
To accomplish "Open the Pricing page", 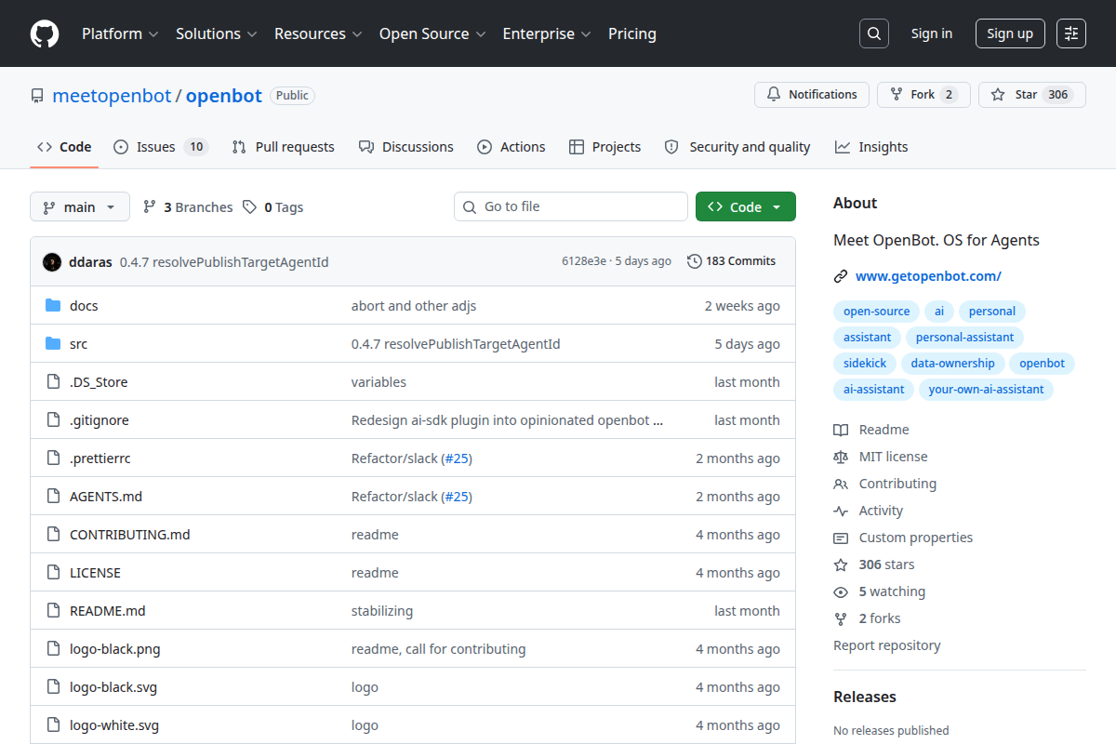I will 632,33.
